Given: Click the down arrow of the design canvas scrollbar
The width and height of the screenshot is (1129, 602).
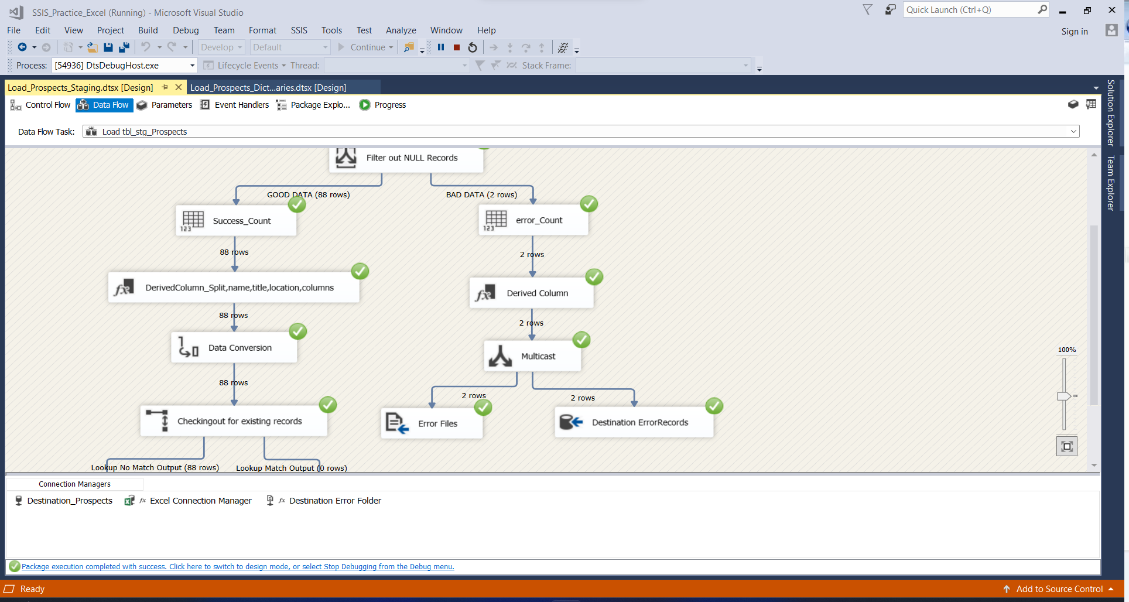Looking at the screenshot, I should point(1094,466).
